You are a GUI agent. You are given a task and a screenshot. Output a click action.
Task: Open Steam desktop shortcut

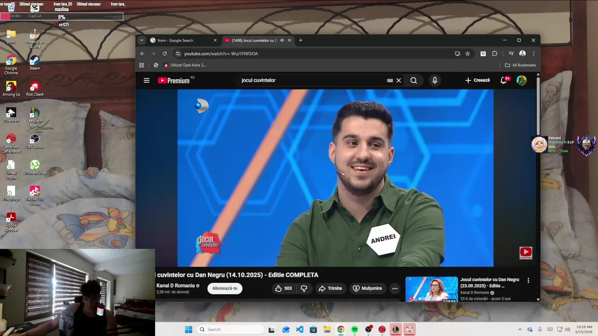coord(35,63)
